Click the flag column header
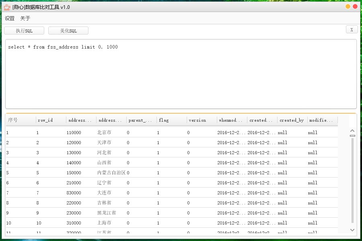The image size is (362, 241). [x=171, y=120]
